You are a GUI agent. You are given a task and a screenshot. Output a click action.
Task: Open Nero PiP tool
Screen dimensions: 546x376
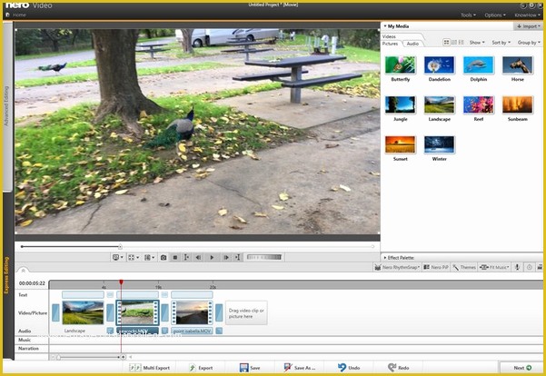(436, 267)
